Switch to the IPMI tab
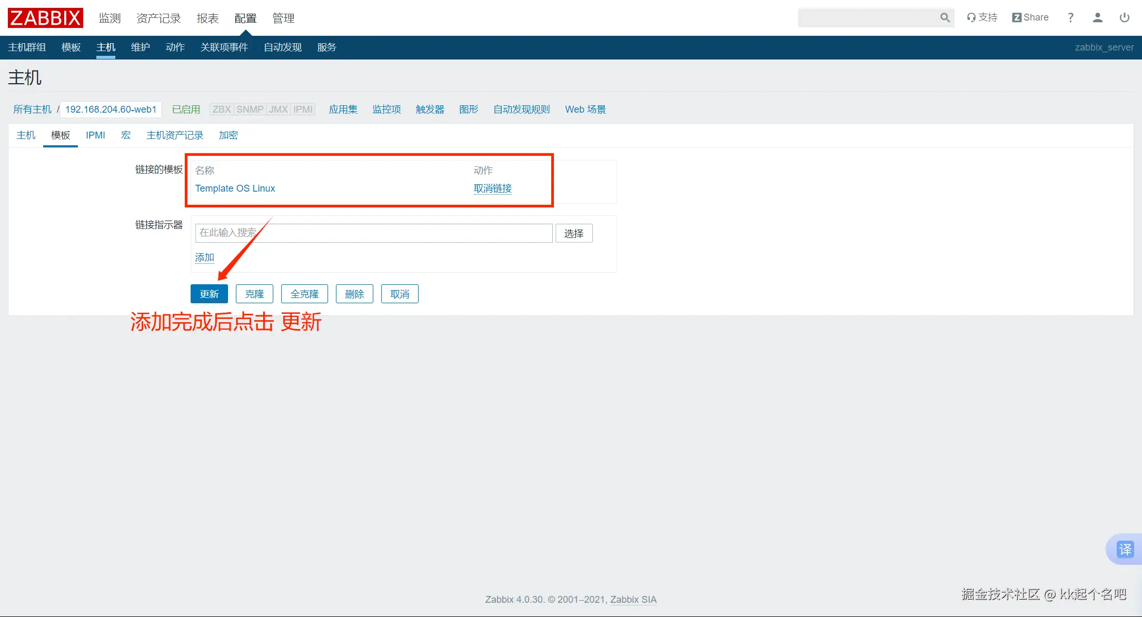 (x=95, y=135)
